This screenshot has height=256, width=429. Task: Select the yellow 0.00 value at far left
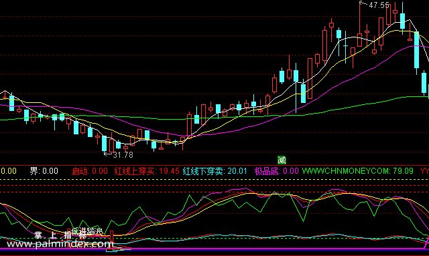[x=9, y=171]
